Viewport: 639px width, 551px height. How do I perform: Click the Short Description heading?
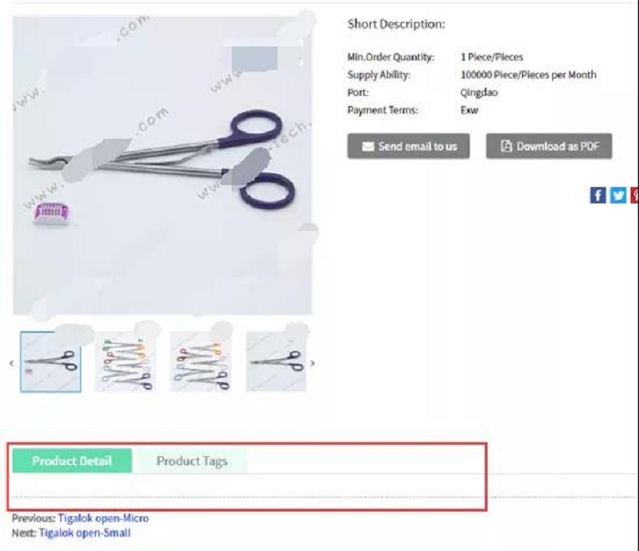(x=396, y=25)
